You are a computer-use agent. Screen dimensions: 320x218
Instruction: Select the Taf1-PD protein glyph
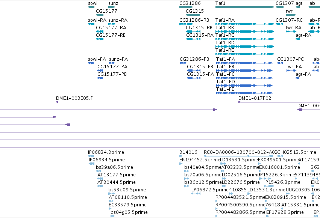coord(244,86)
